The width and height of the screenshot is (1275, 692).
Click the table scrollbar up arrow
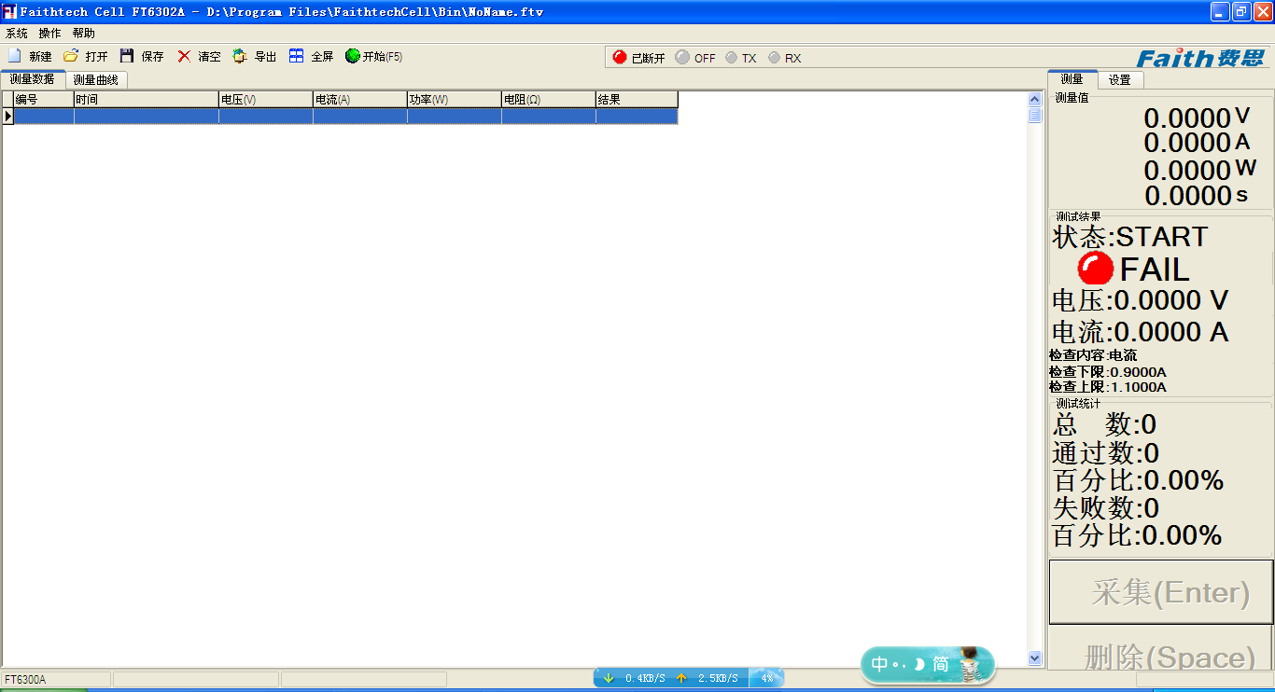1034,99
